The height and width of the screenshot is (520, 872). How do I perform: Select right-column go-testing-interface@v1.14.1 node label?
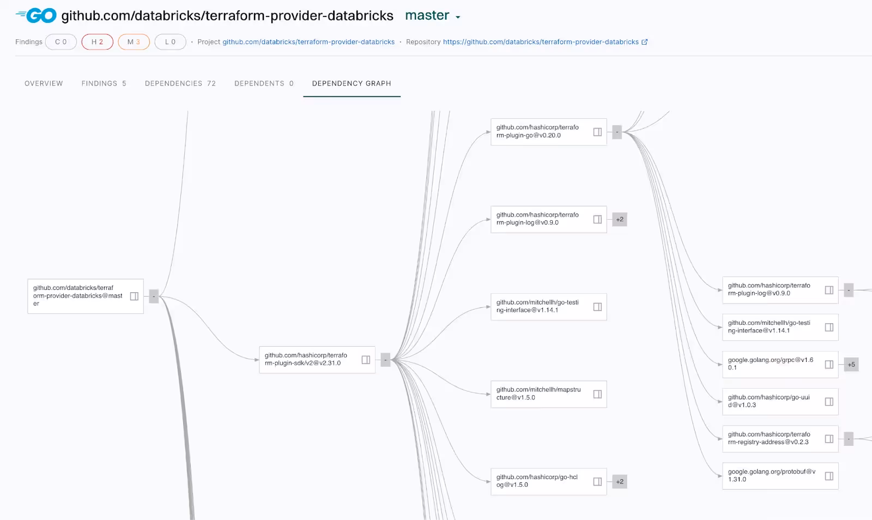point(769,326)
